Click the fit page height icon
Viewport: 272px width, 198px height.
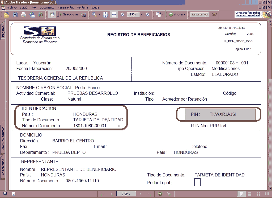pos(105,15)
